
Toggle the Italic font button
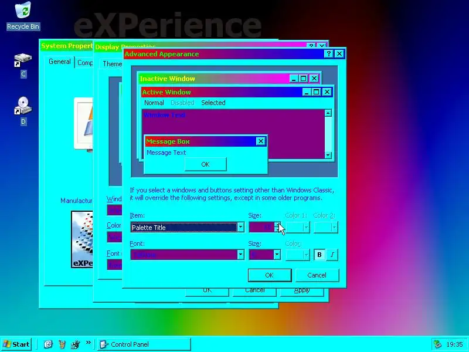click(332, 255)
